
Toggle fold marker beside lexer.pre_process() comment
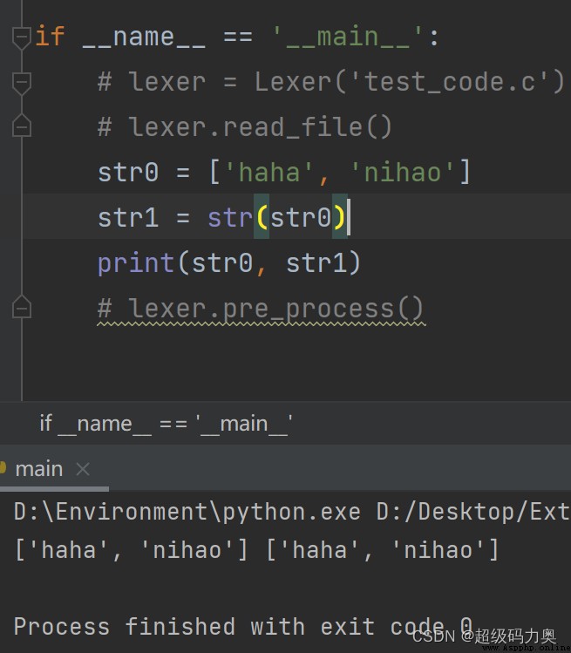(x=22, y=308)
